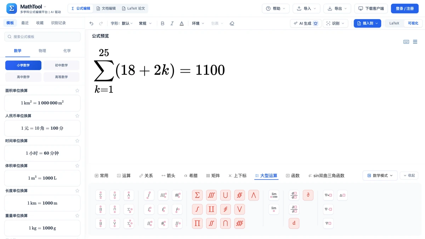This screenshot has height=239, width=425.
Task: Insert the divergence nabla-dot template
Action: pyautogui.click(x=328, y=209)
